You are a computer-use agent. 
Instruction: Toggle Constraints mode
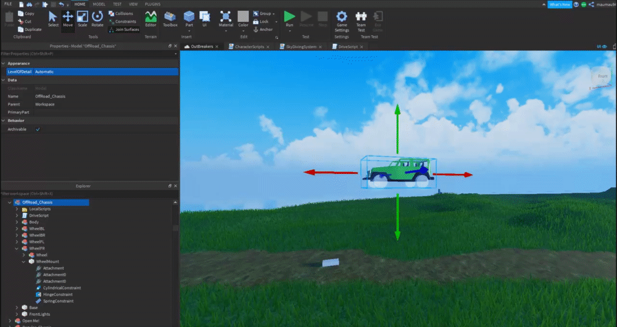click(x=122, y=22)
